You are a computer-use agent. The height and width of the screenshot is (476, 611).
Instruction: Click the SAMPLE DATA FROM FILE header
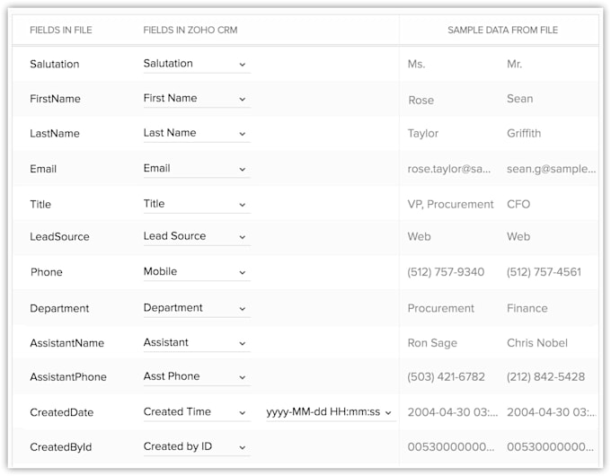tap(502, 30)
